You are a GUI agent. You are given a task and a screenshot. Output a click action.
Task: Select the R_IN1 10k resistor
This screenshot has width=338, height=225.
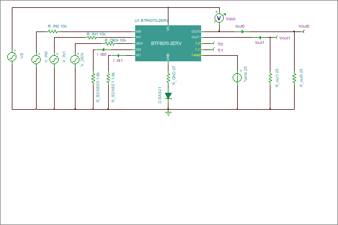pos(92,38)
